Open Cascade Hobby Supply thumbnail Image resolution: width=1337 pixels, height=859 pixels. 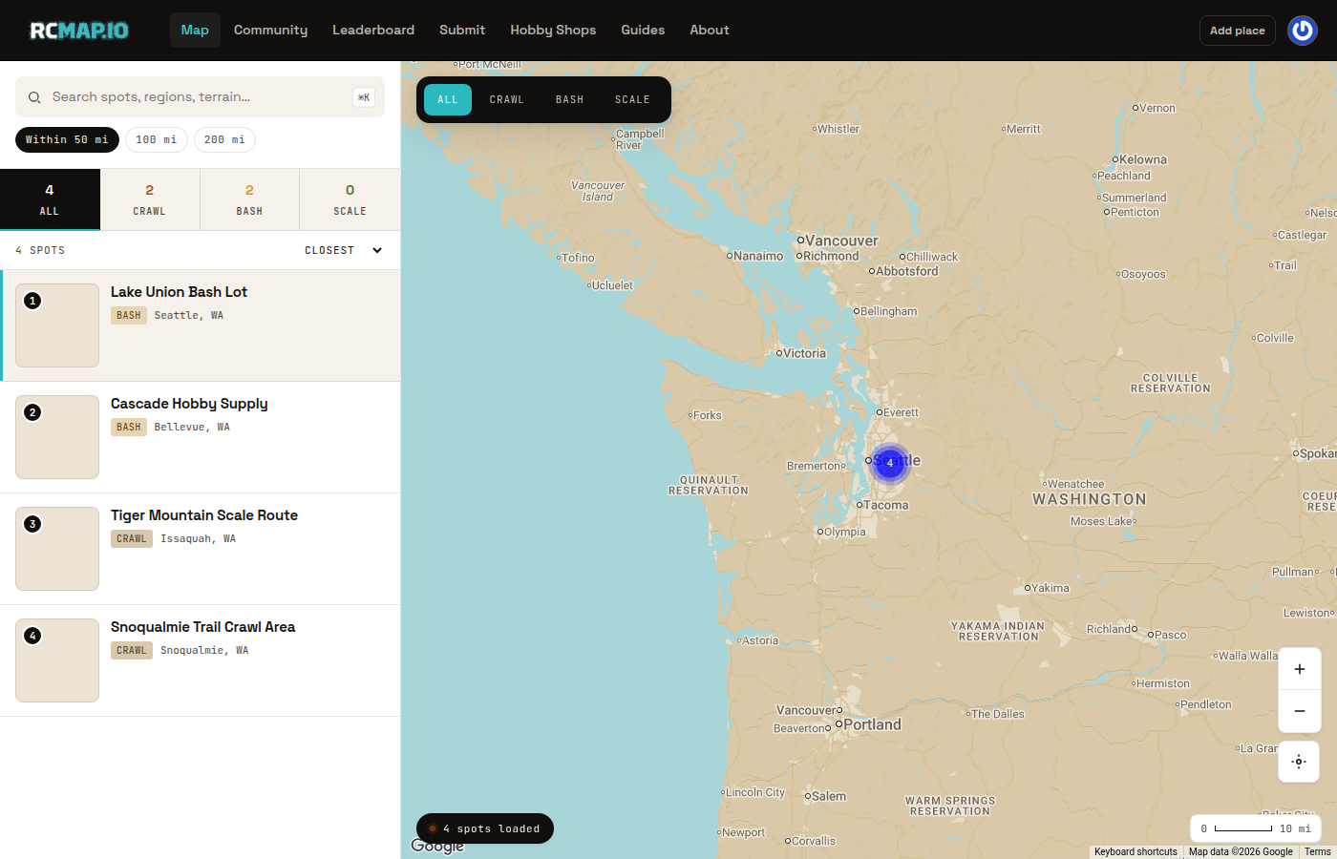coord(57,437)
